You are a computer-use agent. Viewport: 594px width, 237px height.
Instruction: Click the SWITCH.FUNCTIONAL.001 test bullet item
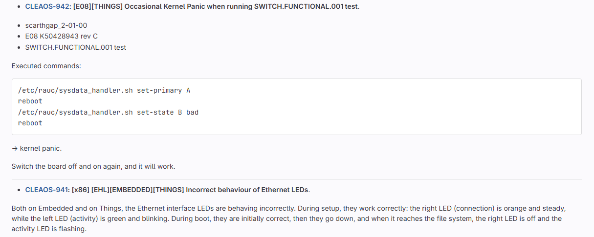pyautogui.click(x=76, y=47)
